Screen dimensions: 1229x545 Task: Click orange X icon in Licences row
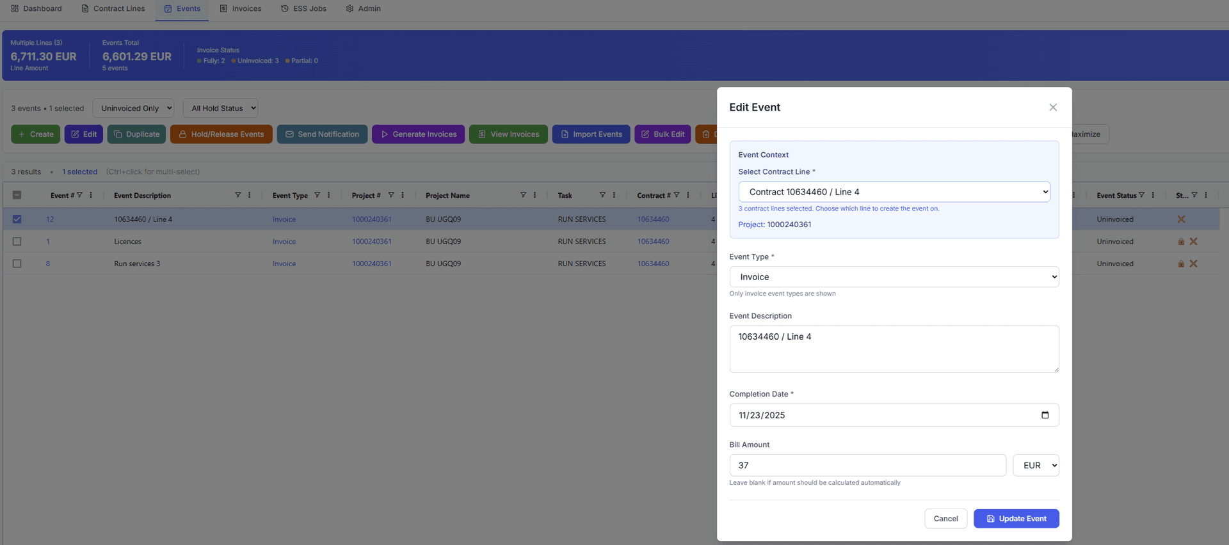1193,242
